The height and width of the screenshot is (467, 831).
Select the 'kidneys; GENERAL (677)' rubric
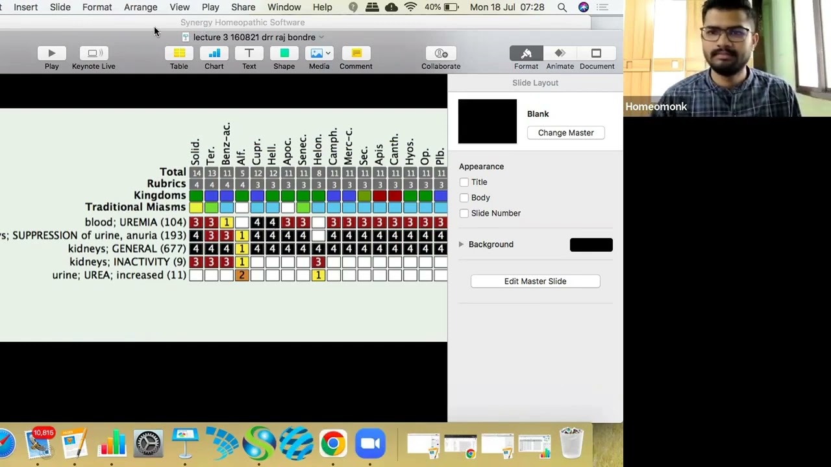point(127,249)
